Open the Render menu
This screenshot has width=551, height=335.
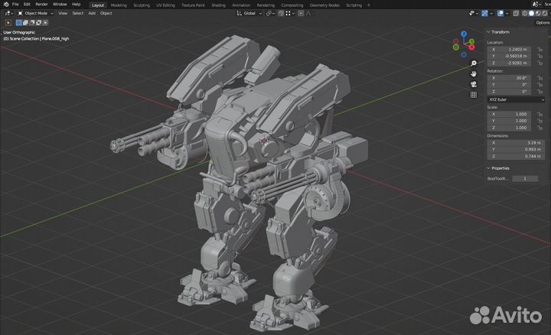[41, 5]
